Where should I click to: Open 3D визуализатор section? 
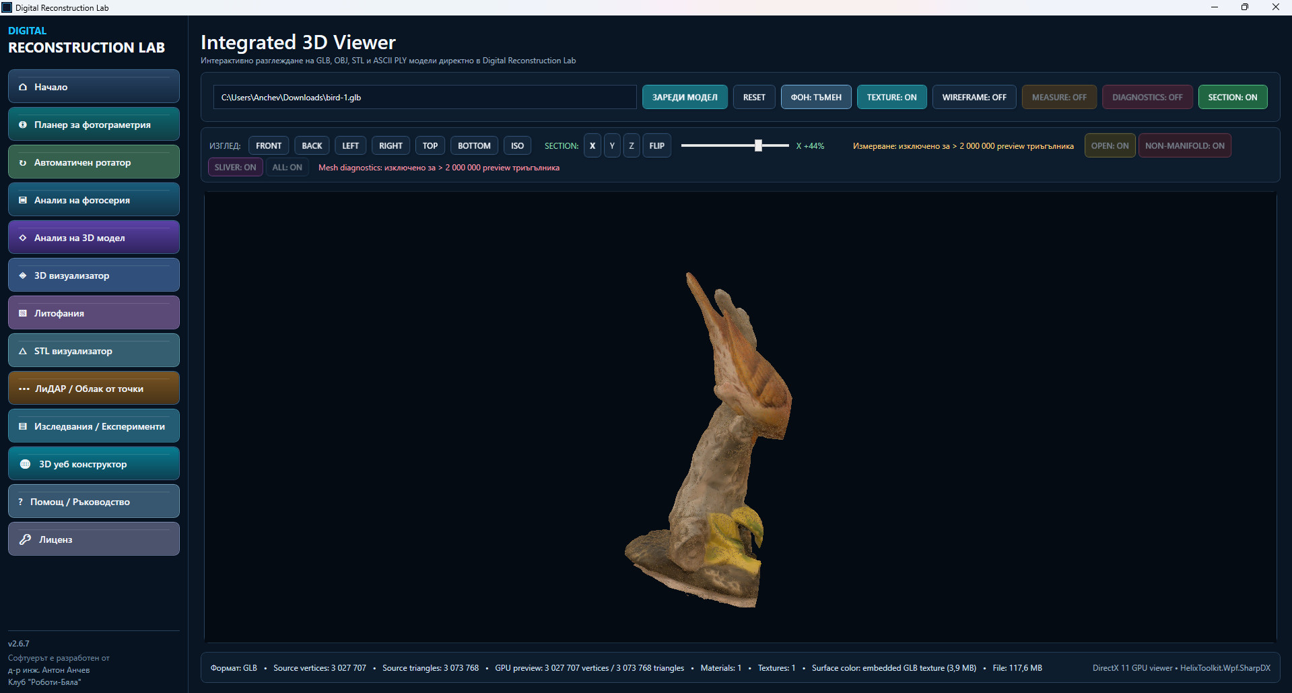click(x=94, y=275)
